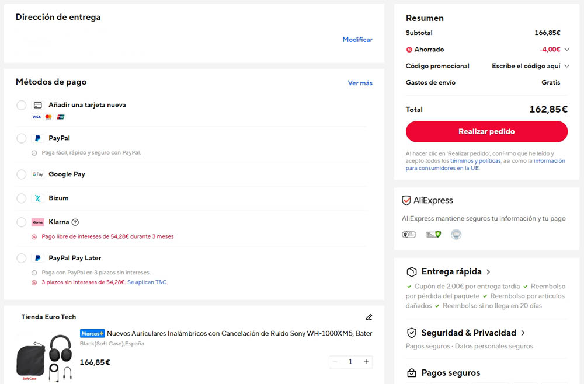Click the Visa logo icon
This screenshot has width=584, height=384.
point(36,117)
